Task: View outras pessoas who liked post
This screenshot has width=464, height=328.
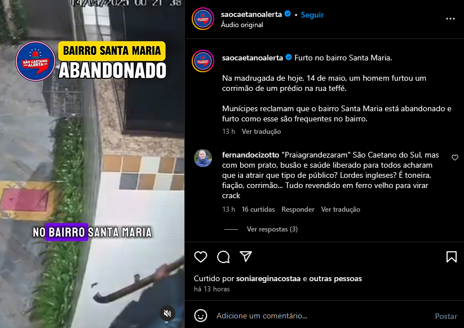Action: 335,278
